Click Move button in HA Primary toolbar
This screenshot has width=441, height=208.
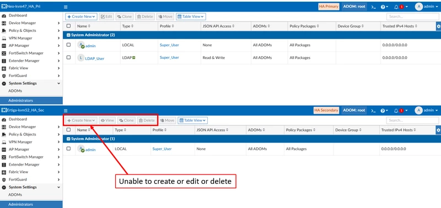(x=165, y=17)
